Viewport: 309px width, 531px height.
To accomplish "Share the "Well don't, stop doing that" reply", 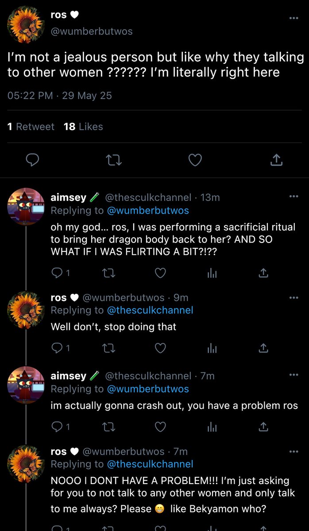I will pyautogui.click(x=263, y=348).
